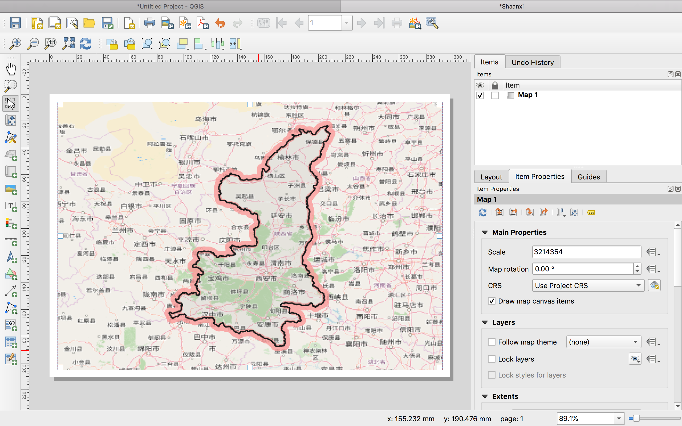This screenshot has width=682, height=426.
Task: Select the Add Label tool
Action: tap(11, 207)
